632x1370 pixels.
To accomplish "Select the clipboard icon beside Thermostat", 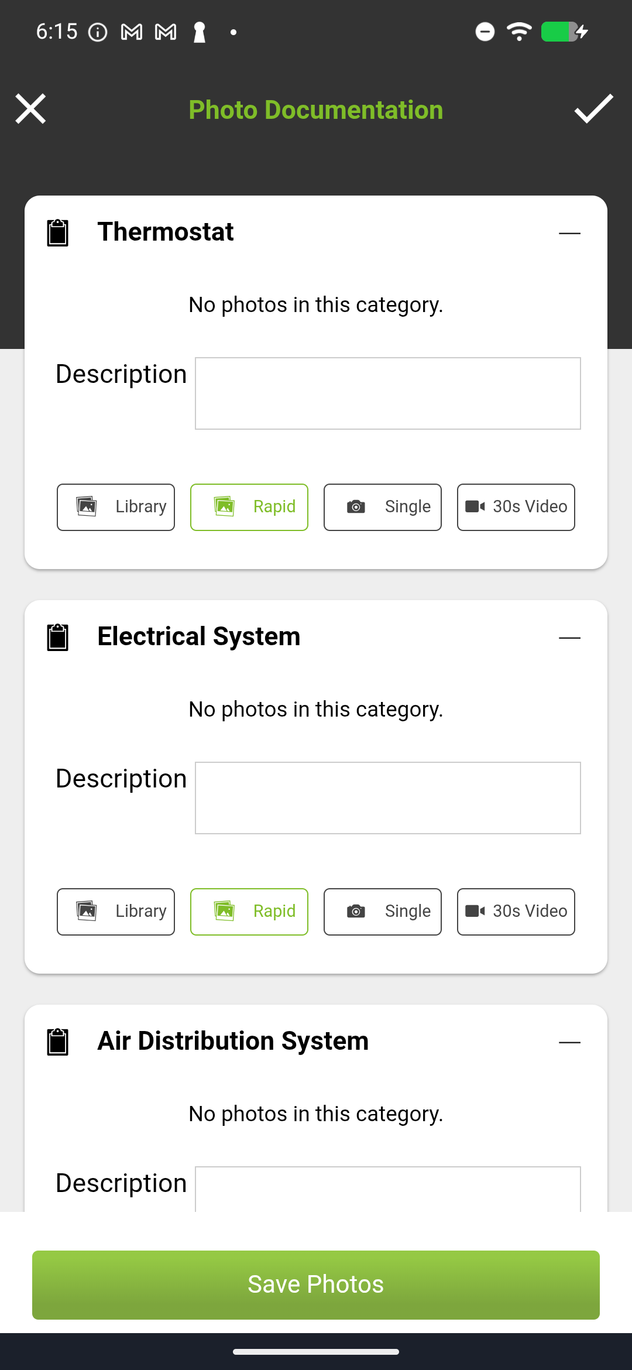I will pyautogui.click(x=57, y=231).
